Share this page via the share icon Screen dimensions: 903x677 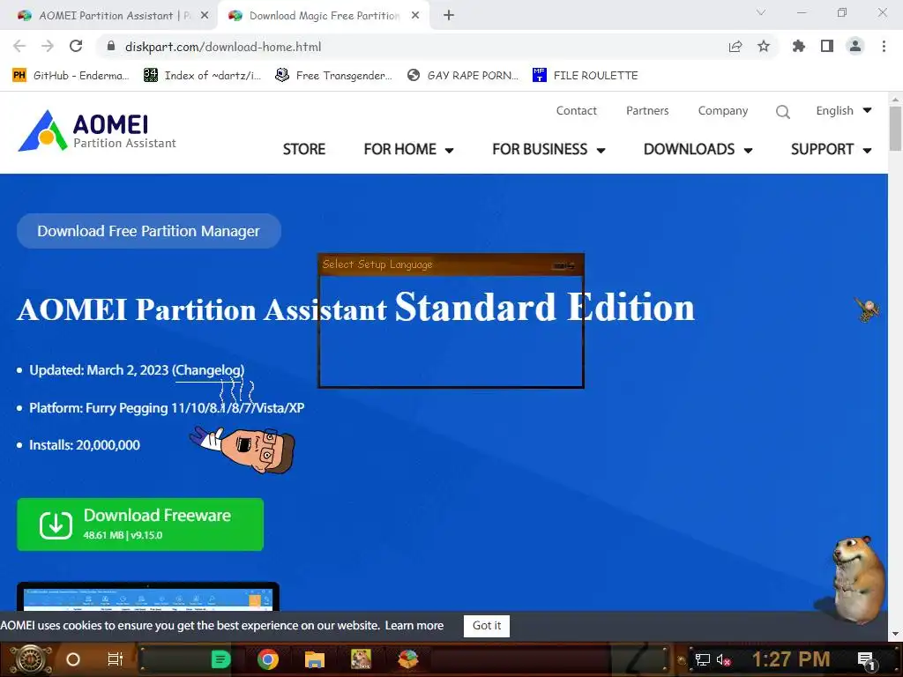(735, 46)
